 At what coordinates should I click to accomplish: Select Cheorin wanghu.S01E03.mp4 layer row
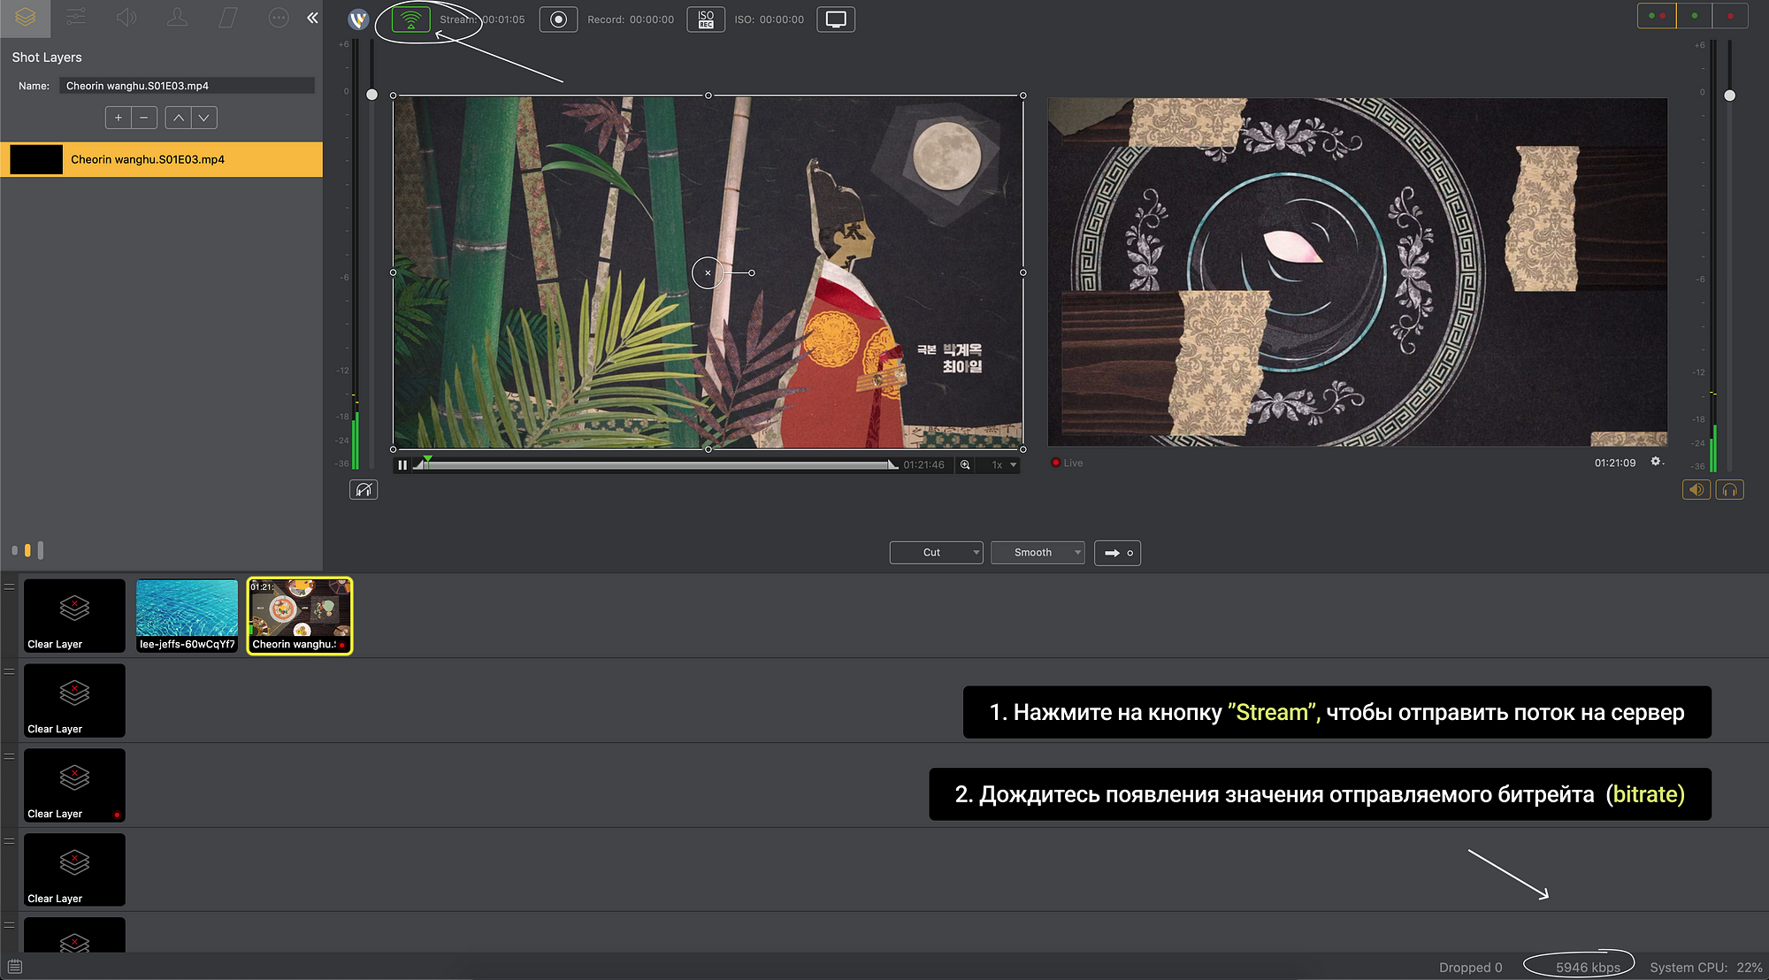tap(161, 159)
